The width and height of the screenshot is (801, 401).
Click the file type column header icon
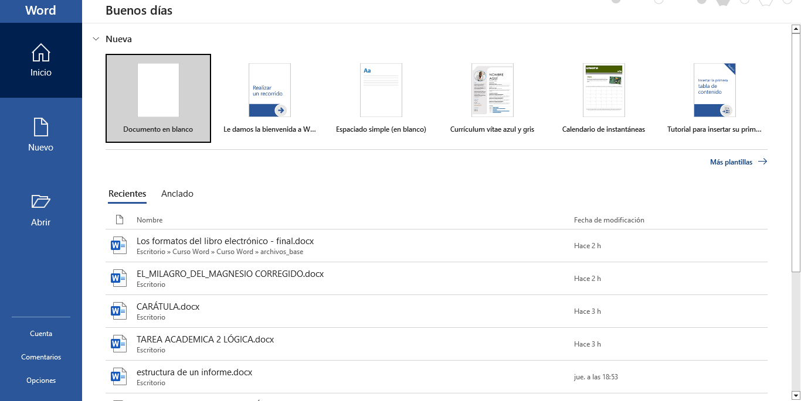(120, 220)
